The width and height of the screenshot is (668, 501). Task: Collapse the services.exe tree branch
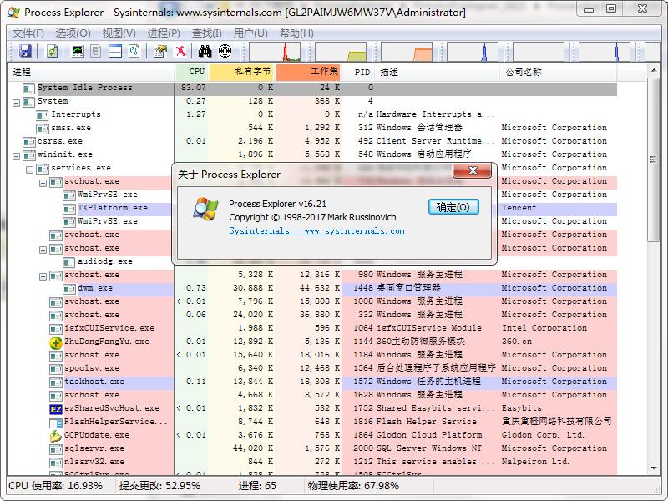point(30,168)
